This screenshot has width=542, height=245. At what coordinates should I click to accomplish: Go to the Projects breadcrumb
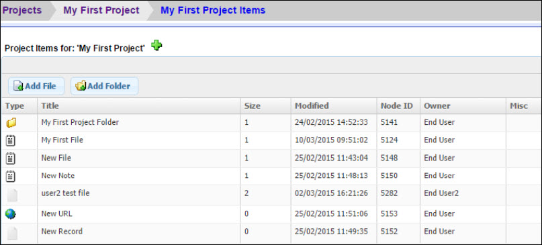[x=22, y=10]
